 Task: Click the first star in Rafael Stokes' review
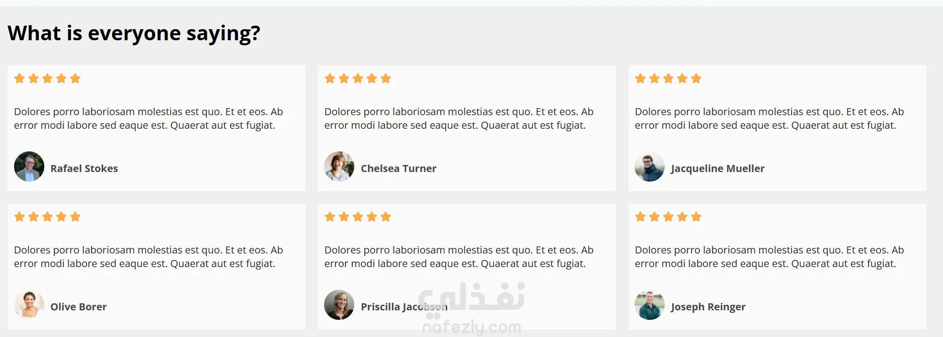tap(20, 78)
